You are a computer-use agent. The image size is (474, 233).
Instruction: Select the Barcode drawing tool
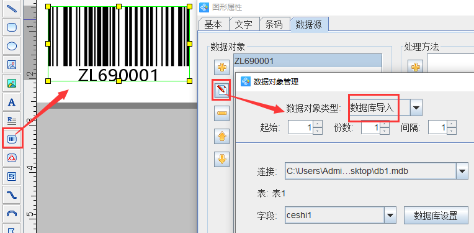12,139
